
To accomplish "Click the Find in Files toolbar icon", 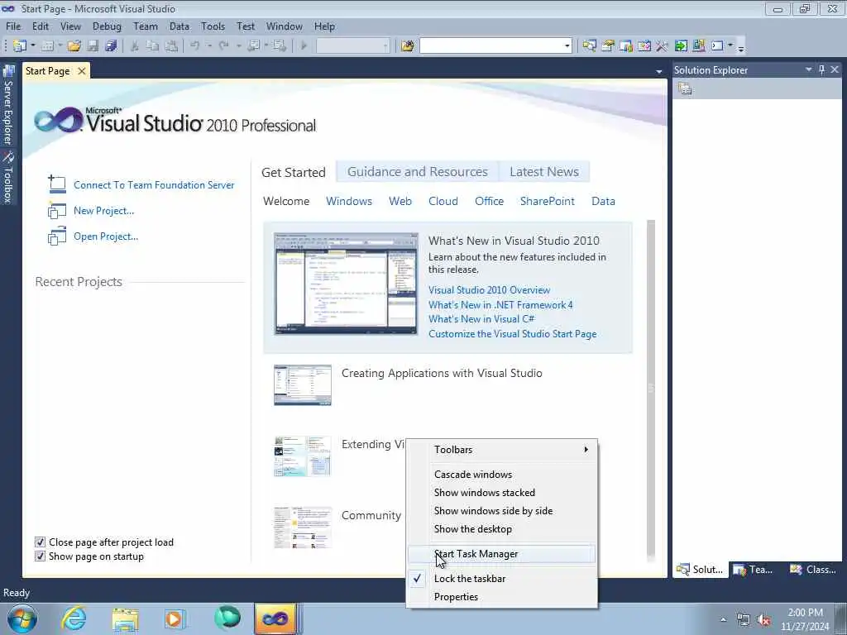I will point(408,46).
